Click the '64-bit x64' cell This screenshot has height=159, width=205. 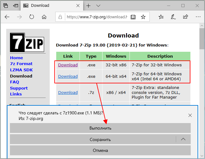[116, 76]
